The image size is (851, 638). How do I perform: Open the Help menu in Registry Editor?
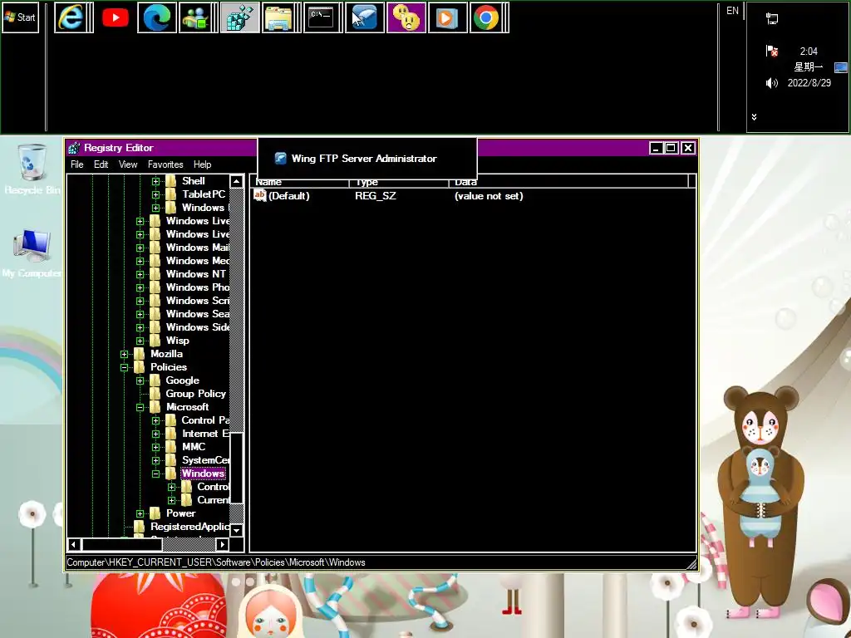tap(203, 164)
